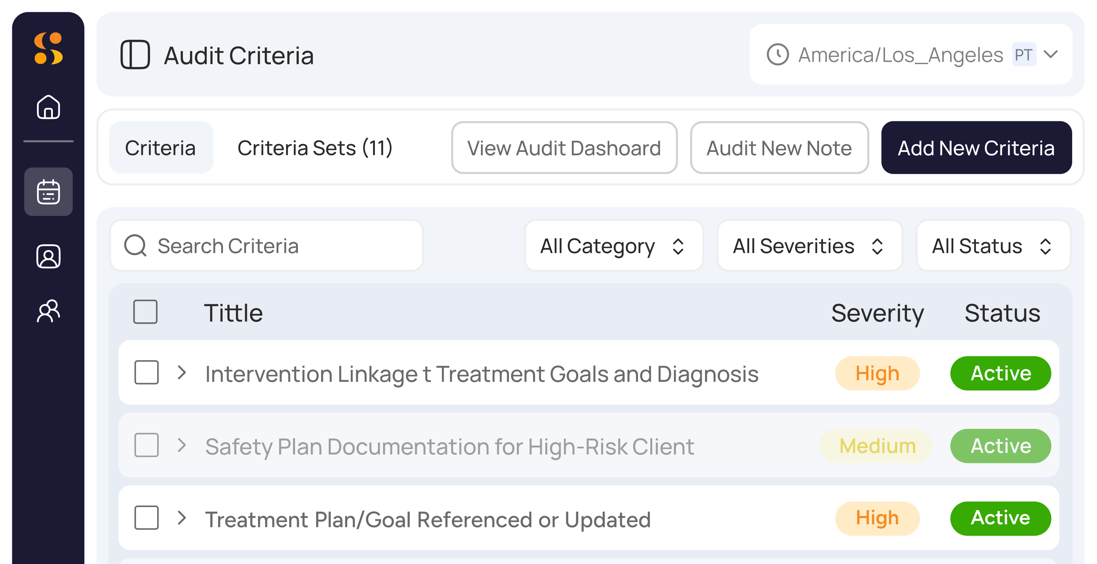Open the users group sidebar icon

click(x=48, y=311)
